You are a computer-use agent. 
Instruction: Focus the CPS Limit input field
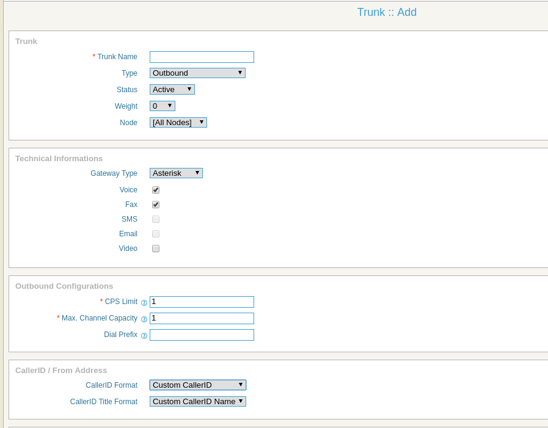[x=202, y=302]
